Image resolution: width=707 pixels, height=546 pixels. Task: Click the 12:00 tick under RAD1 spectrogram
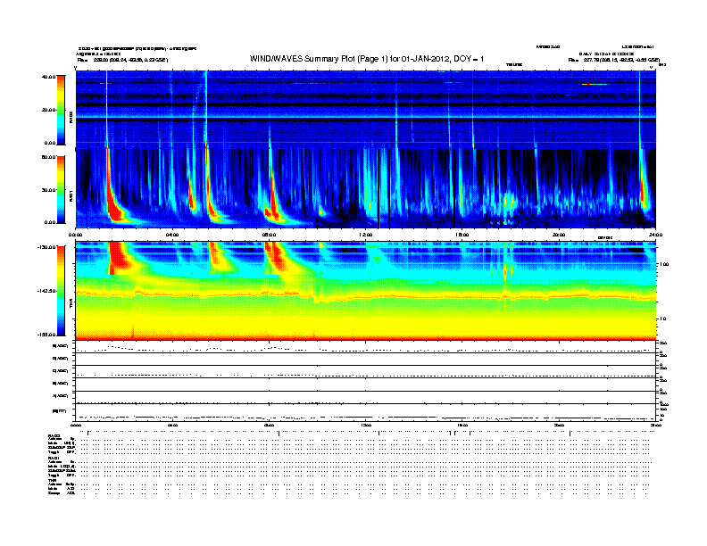pyautogui.click(x=366, y=235)
